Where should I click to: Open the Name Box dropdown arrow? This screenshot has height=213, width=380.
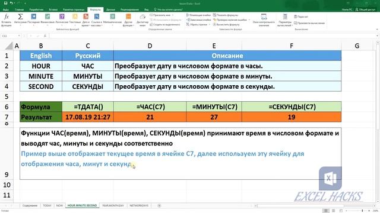[x=18, y=35]
